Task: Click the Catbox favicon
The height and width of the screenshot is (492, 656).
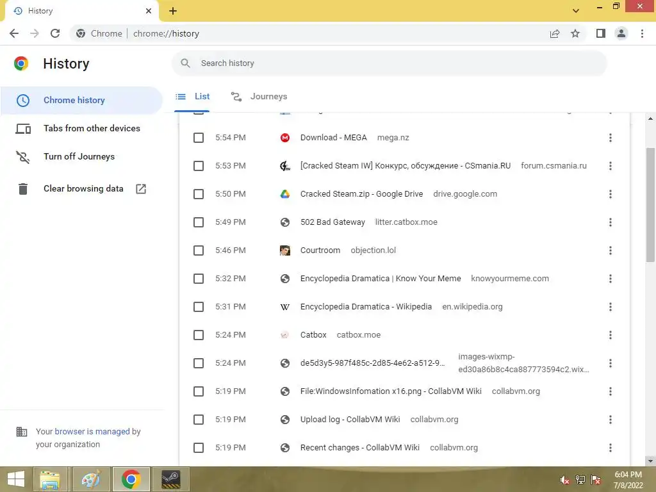Action: click(x=285, y=335)
